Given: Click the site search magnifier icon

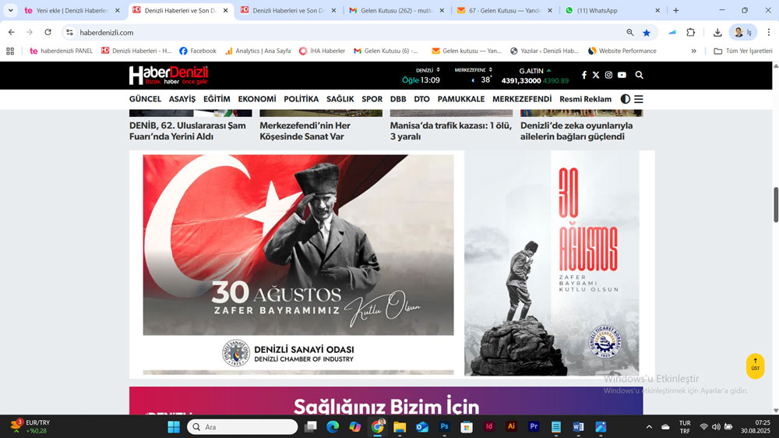Looking at the screenshot, I should coord(640,75).
